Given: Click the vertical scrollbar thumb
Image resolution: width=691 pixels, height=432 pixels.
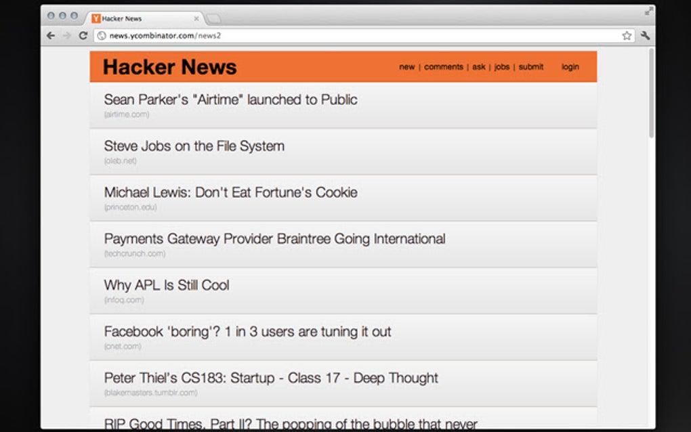Looking at the screenshot, I should [x=651, y=94].
